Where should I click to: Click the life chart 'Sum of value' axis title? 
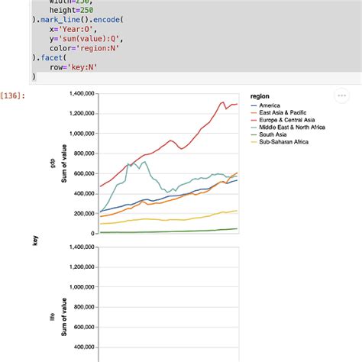click(64, 317)
